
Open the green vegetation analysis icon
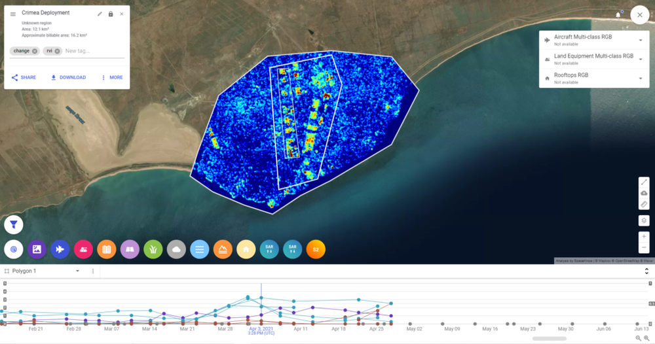[153, 249]
